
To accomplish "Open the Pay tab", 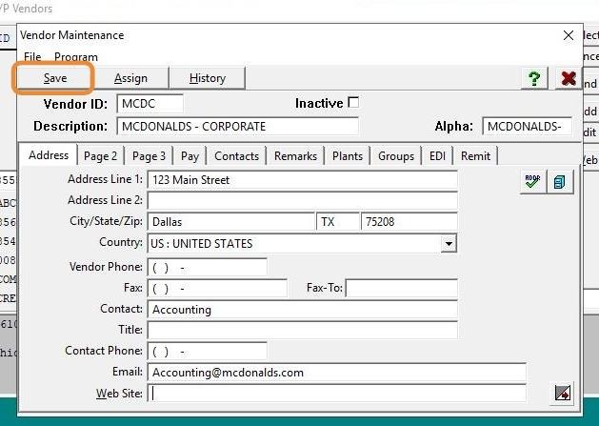I will pos(190,156).
